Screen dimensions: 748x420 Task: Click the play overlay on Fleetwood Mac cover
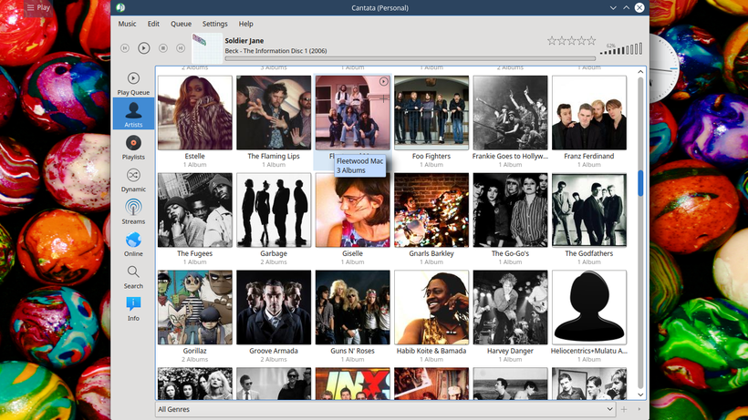pos(383,82)
